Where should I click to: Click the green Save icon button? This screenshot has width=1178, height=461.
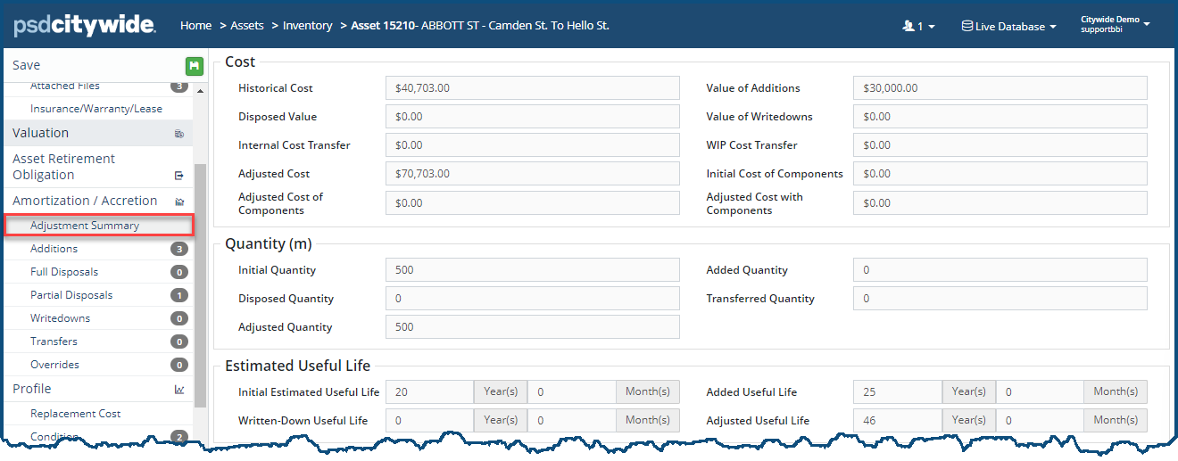click(195, 66)
